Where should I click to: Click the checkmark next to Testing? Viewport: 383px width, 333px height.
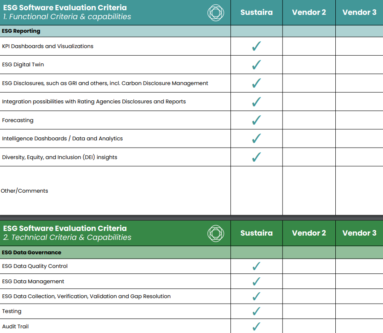[256, 310]
